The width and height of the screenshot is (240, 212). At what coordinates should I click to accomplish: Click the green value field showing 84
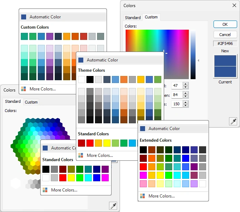pyautogui.click(x=177, y=95)
